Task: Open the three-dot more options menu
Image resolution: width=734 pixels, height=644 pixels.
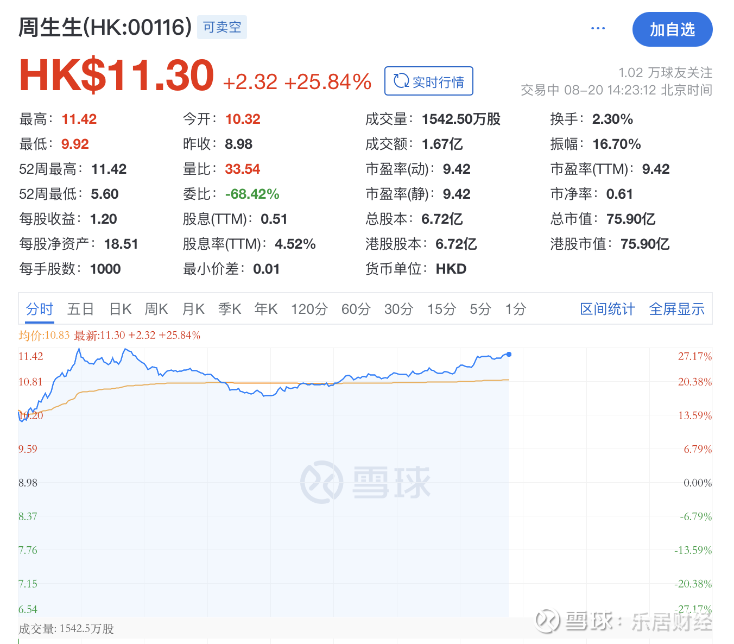Action: click(598, 28)
